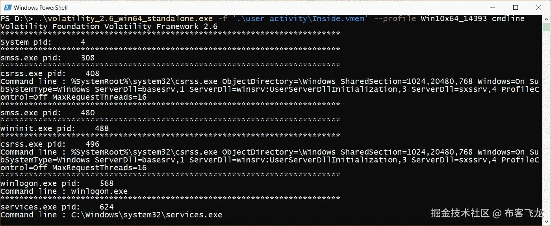Click the scrollbar thumb on the right edge
The width and height of the screenshot is (551, 226).
click(x=547, y=27)
